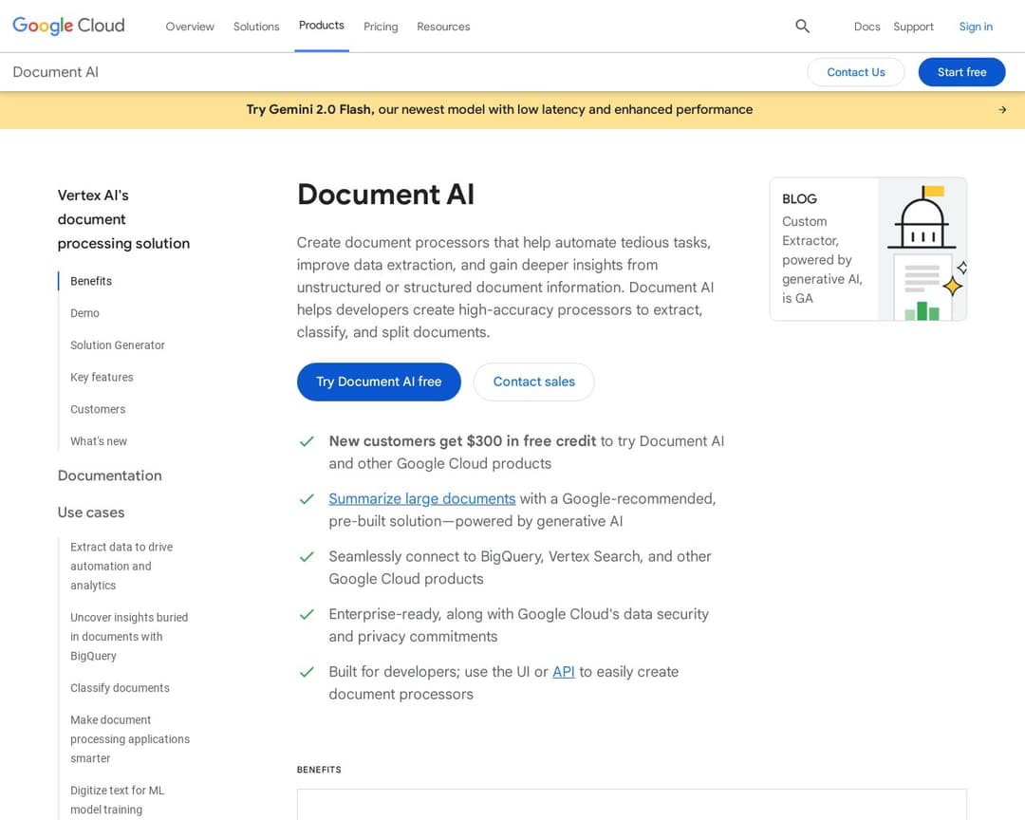Open the Solutions menu
The height and width of the screenshot is (820, 1025).
tap(256, 27)
